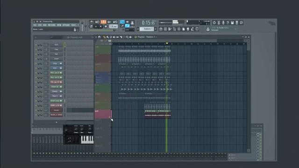Select the zoom magnifier tool in playlist
Screen dimensions: 299x168
coord(127,37)
